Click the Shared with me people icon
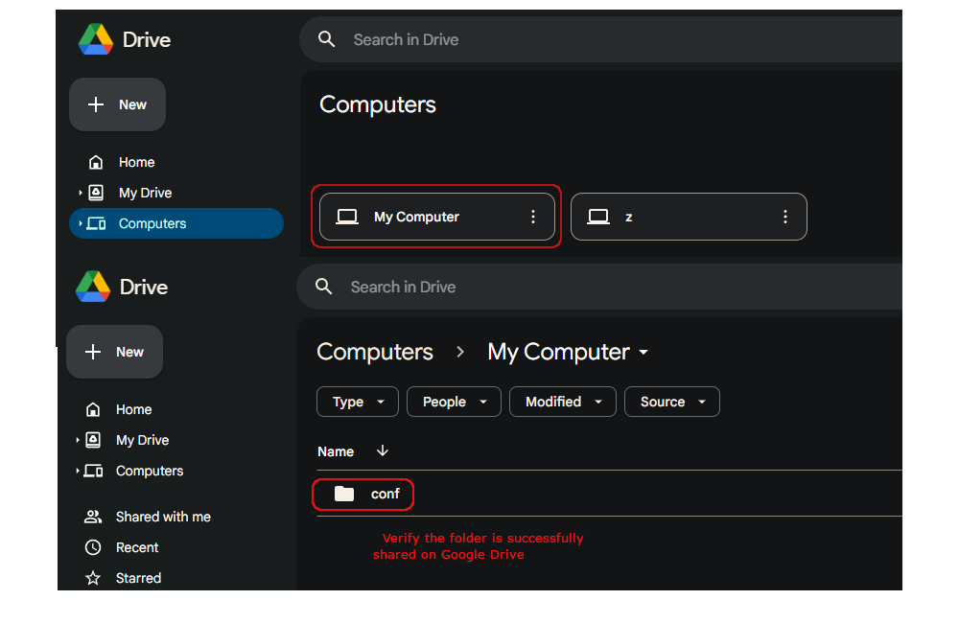 click(93, 517)
